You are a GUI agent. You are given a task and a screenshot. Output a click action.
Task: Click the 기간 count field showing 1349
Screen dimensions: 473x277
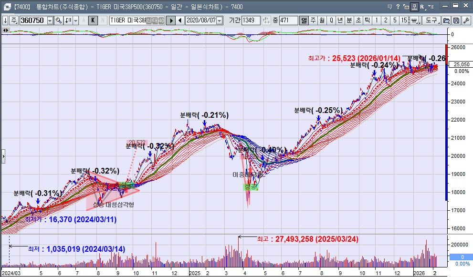pyautogui.click(x=251, y=21)
